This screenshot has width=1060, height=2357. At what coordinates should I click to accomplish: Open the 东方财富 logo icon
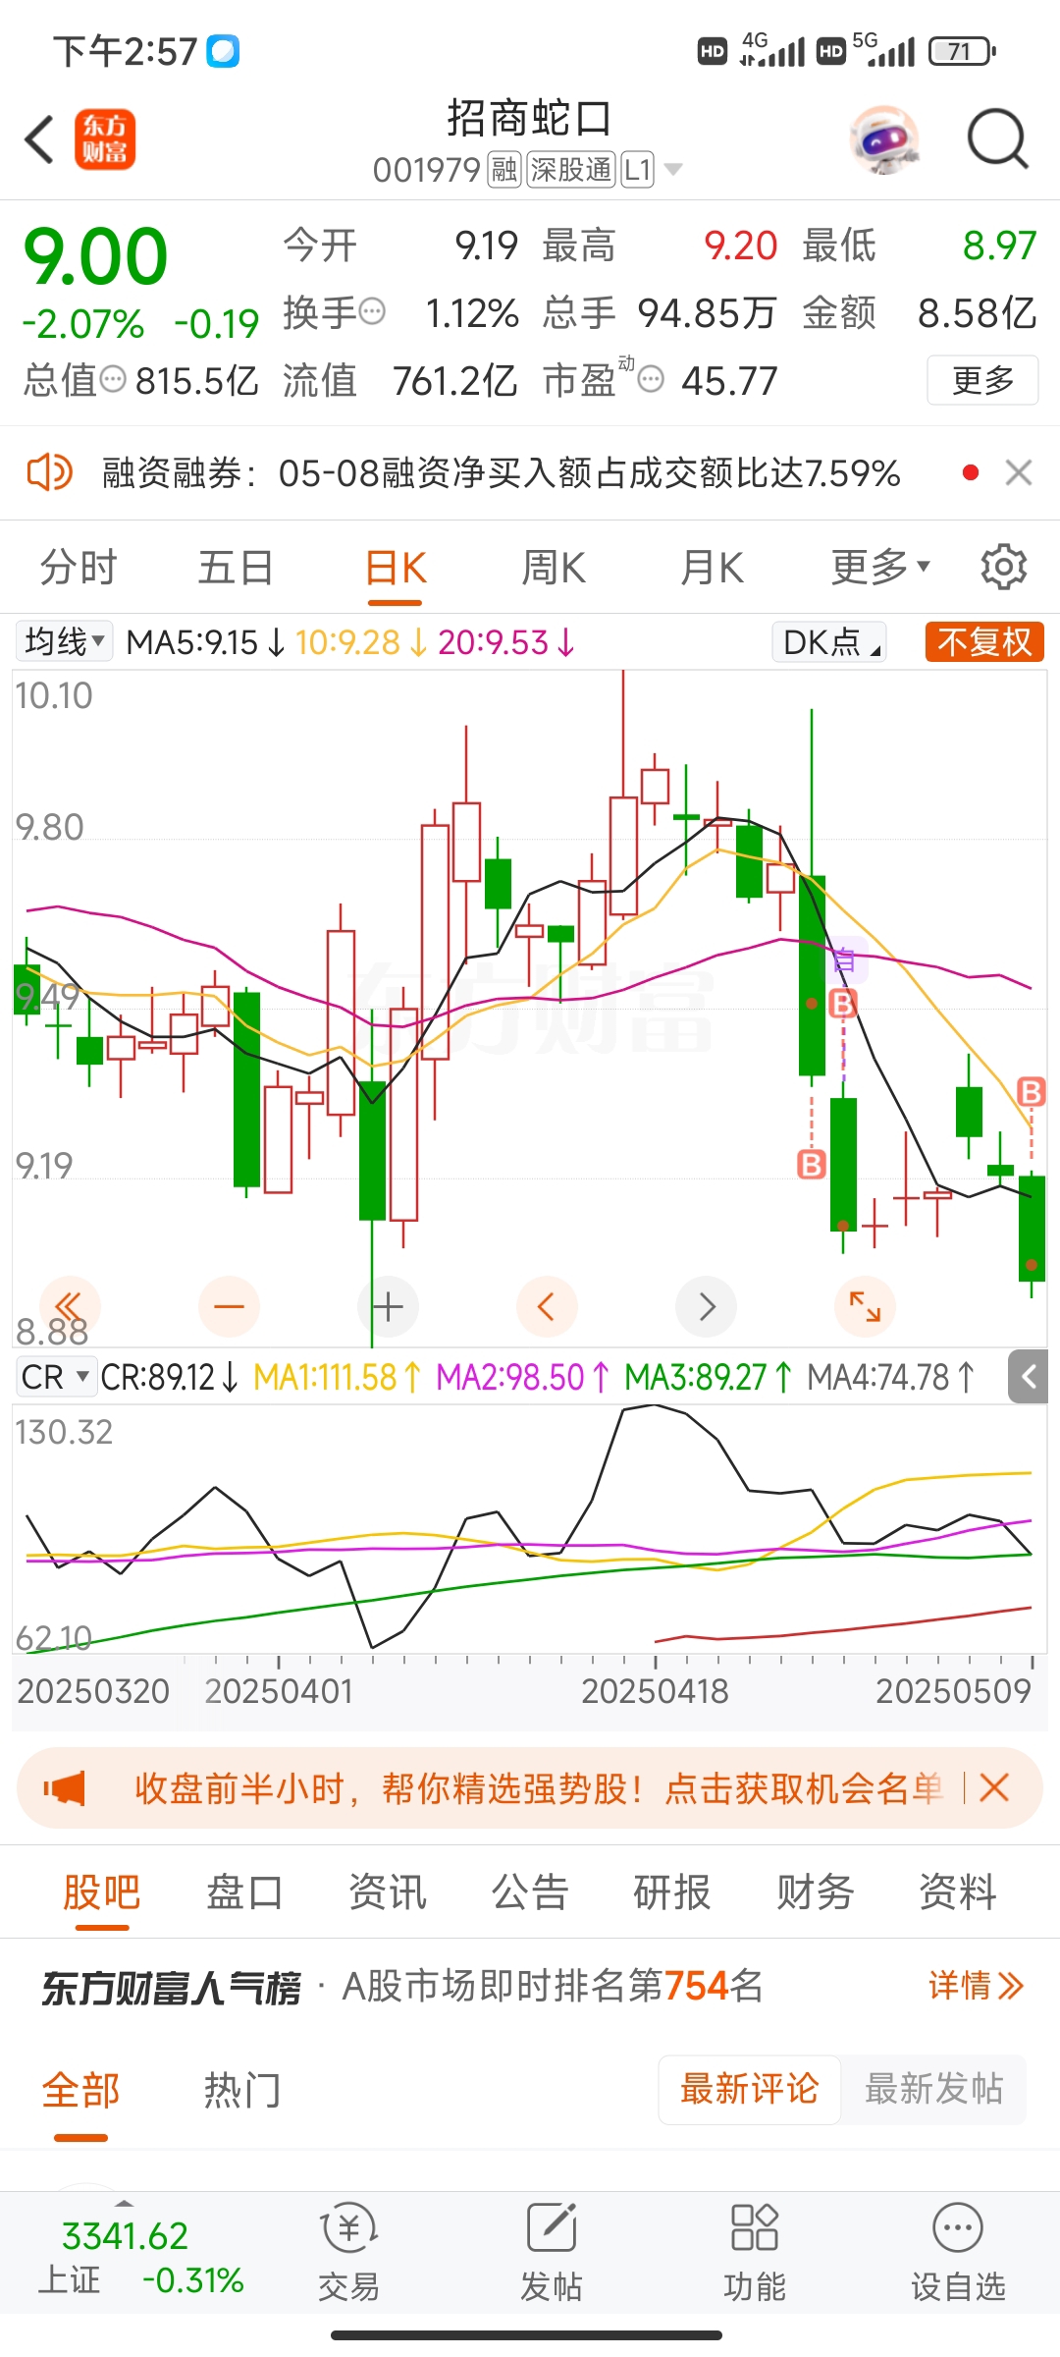(105, 138)
